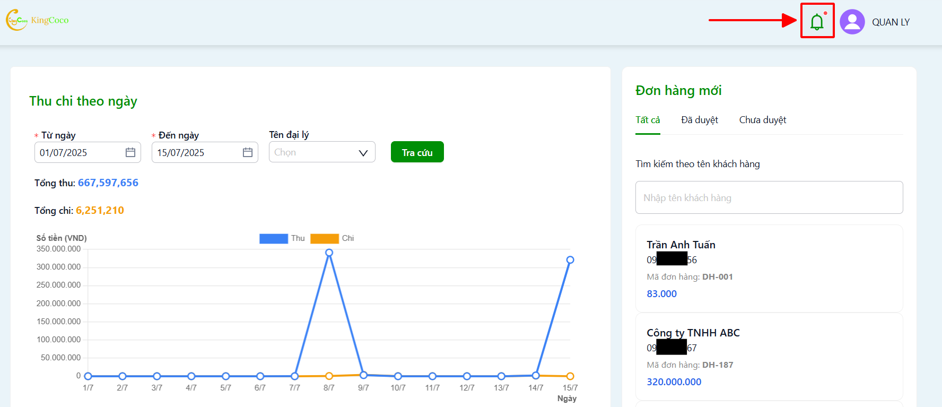Click the Thu data point on 14/7
The width and height of the screenshot is (942, 407).
(x=536, y=375)
